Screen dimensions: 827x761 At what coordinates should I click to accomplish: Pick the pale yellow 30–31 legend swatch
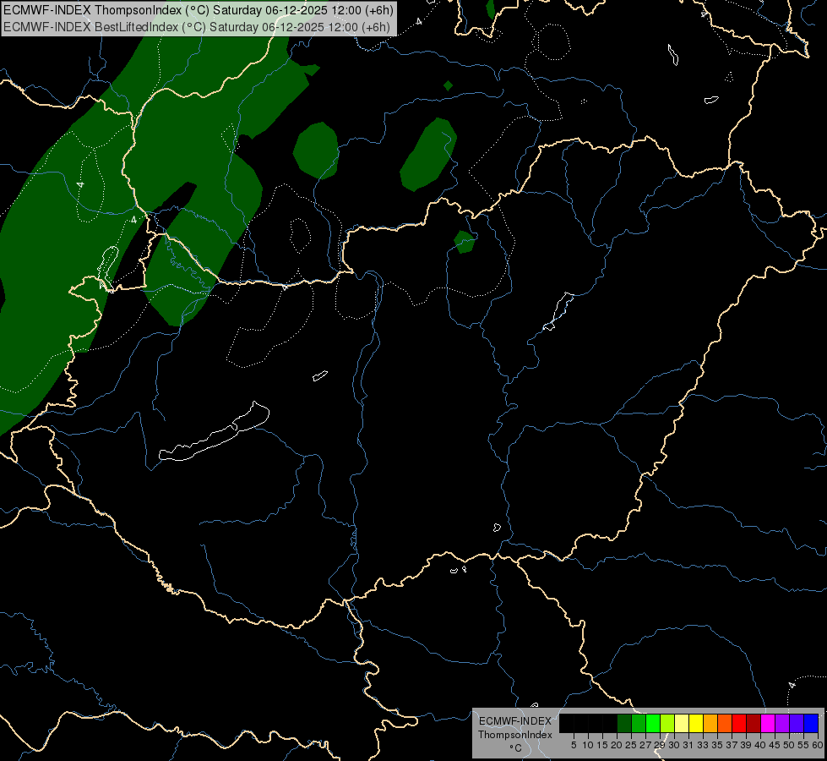682,723
